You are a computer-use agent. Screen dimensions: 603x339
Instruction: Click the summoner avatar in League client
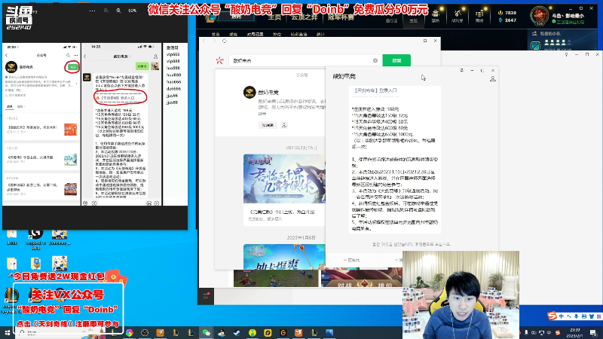539,16
